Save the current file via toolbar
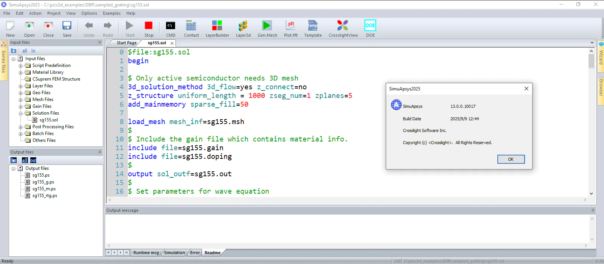This screenshot has height=264, width=604. [67, 26]
